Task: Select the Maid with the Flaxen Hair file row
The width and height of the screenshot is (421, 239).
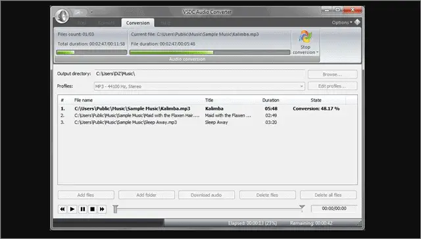Action: point(207,115)
